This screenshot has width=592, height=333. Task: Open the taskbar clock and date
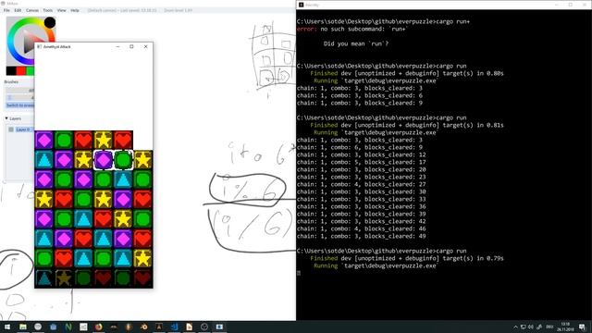click(x=565, y=327)
